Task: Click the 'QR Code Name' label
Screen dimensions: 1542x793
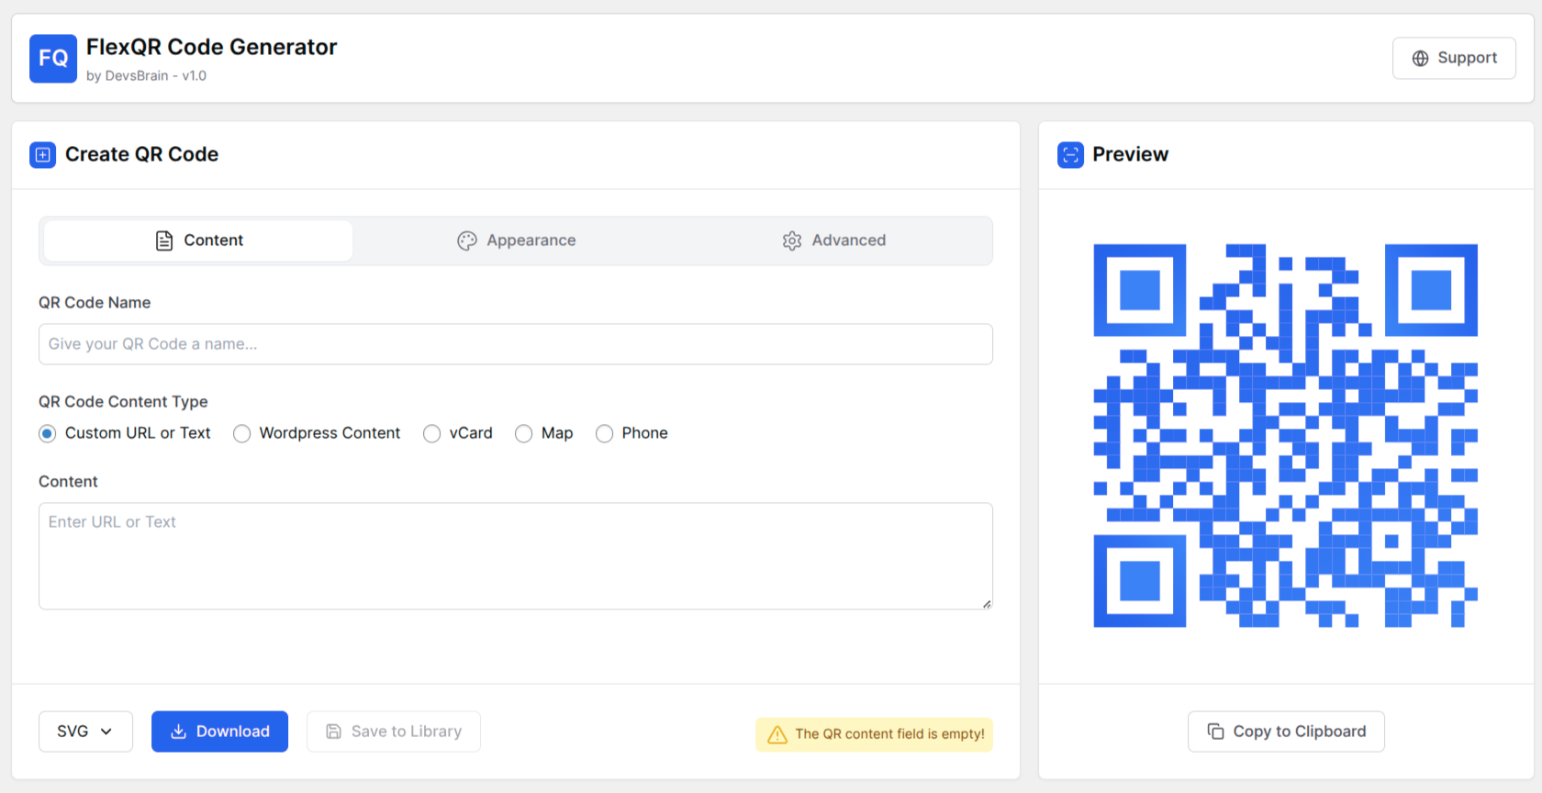Action: tap(95, 303)
